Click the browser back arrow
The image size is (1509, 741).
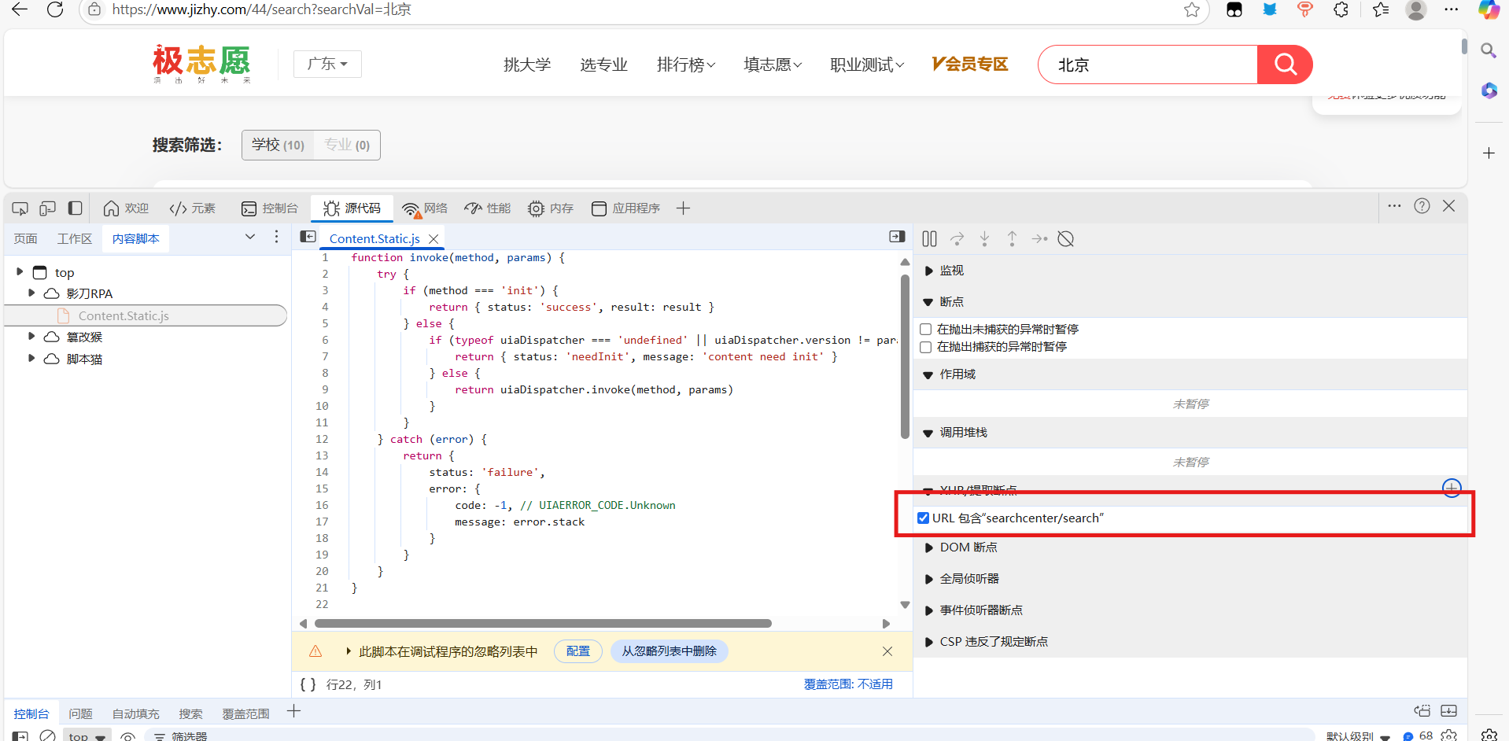pos(20,9)
